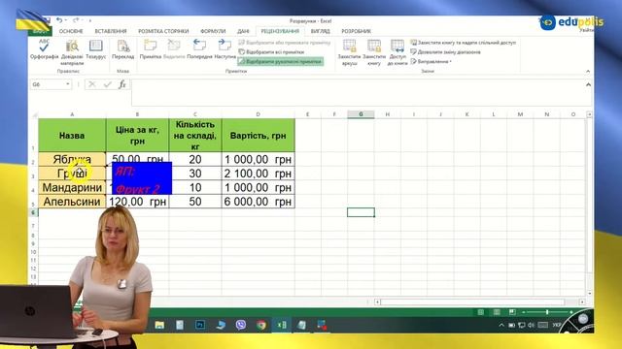Click the Redo arrow in quick access toolbar

(76, 19)
